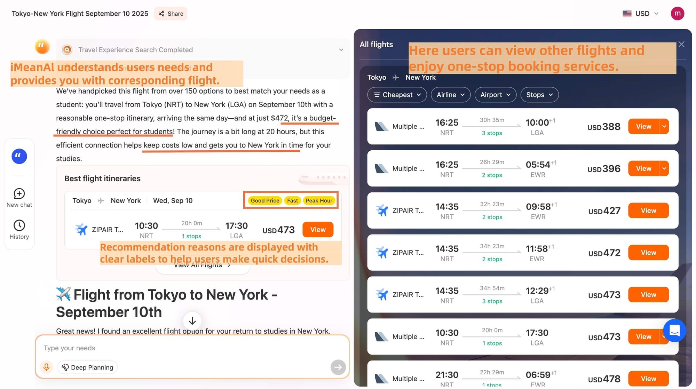
Task: Open the Cheapest sort dropdown
Action: 397,95
